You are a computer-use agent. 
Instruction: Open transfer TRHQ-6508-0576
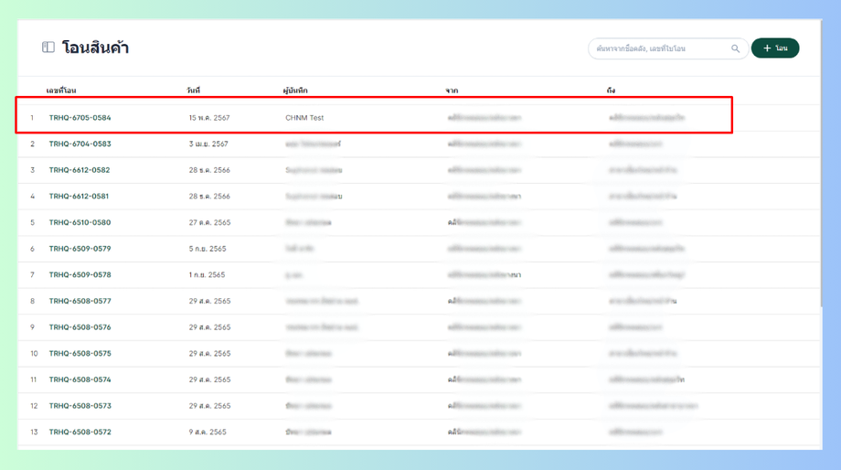80,327
